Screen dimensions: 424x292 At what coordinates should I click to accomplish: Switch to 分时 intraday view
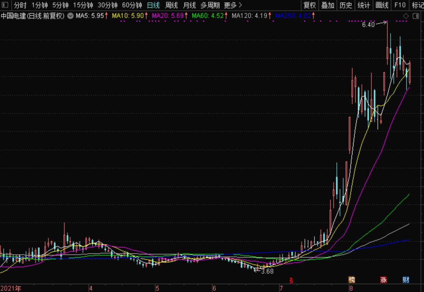tap(20, 5)
